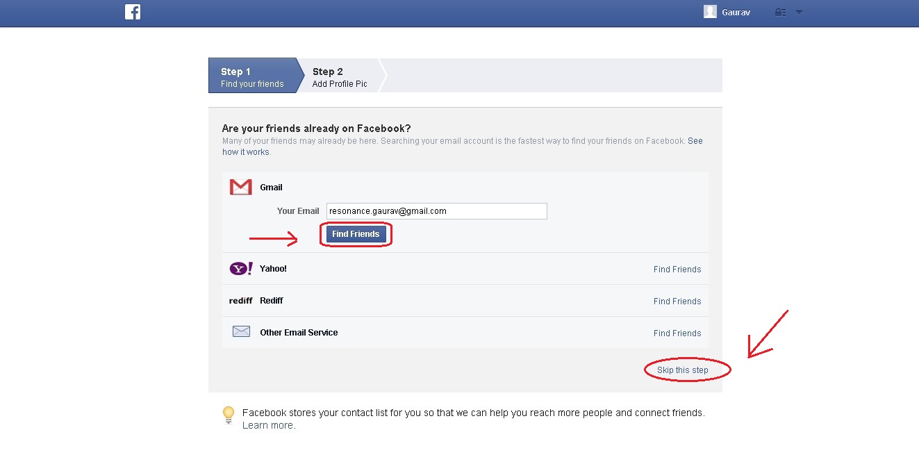Select the Rediff service name
The height and width of the screenshot is (455, 919).
tap(272, 301)
